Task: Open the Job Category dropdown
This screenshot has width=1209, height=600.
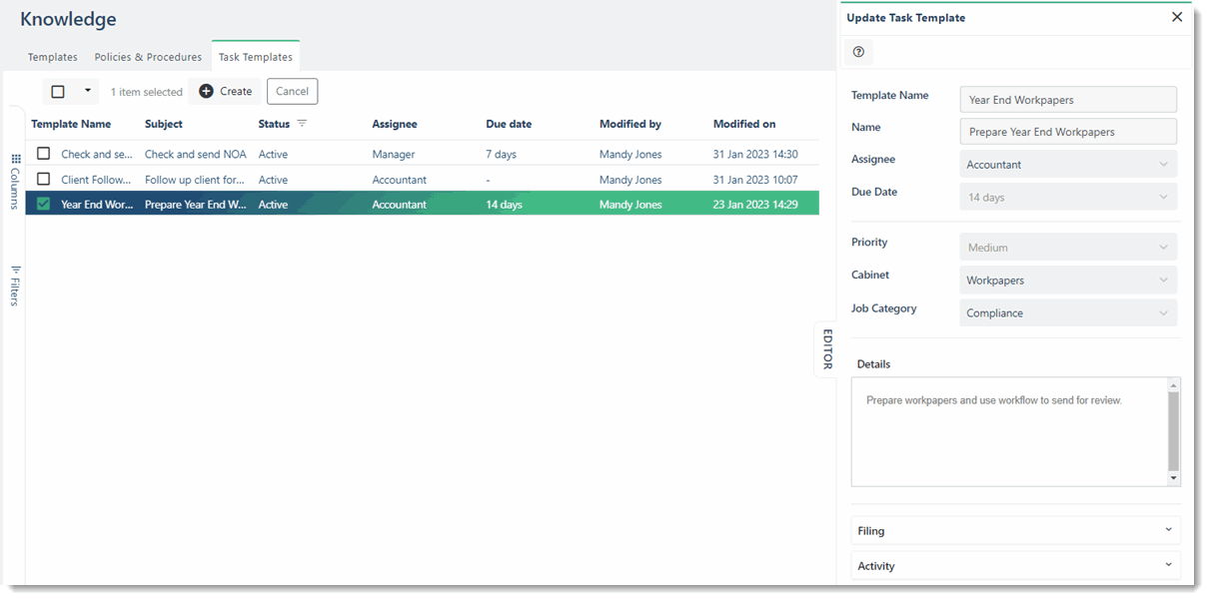Action: pyautogui.click(x=1068, y=312)
